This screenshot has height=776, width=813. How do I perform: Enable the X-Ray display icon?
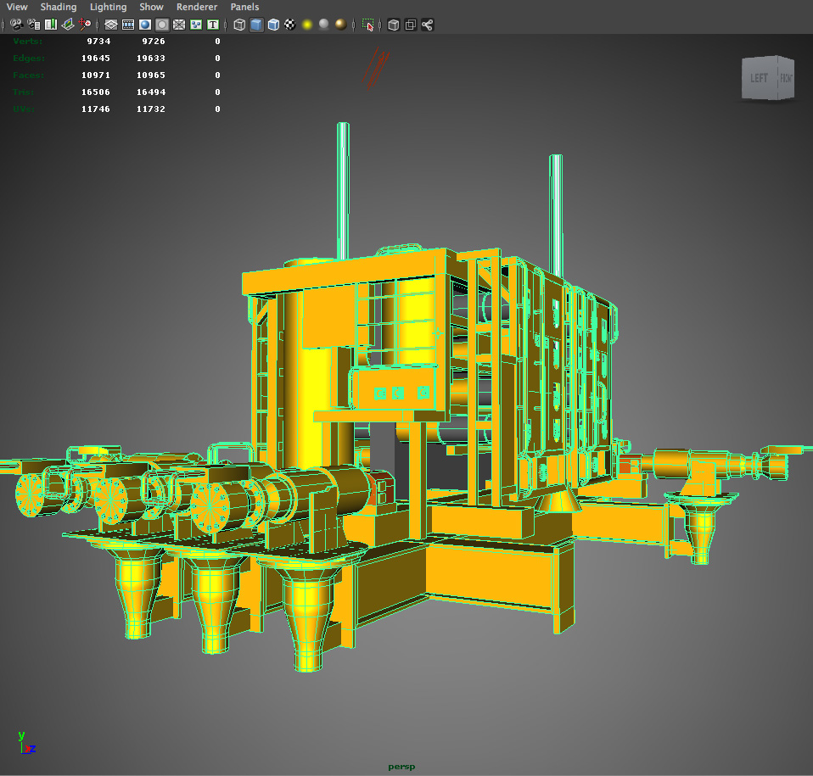pyautogui.click(x=392, y=25)
